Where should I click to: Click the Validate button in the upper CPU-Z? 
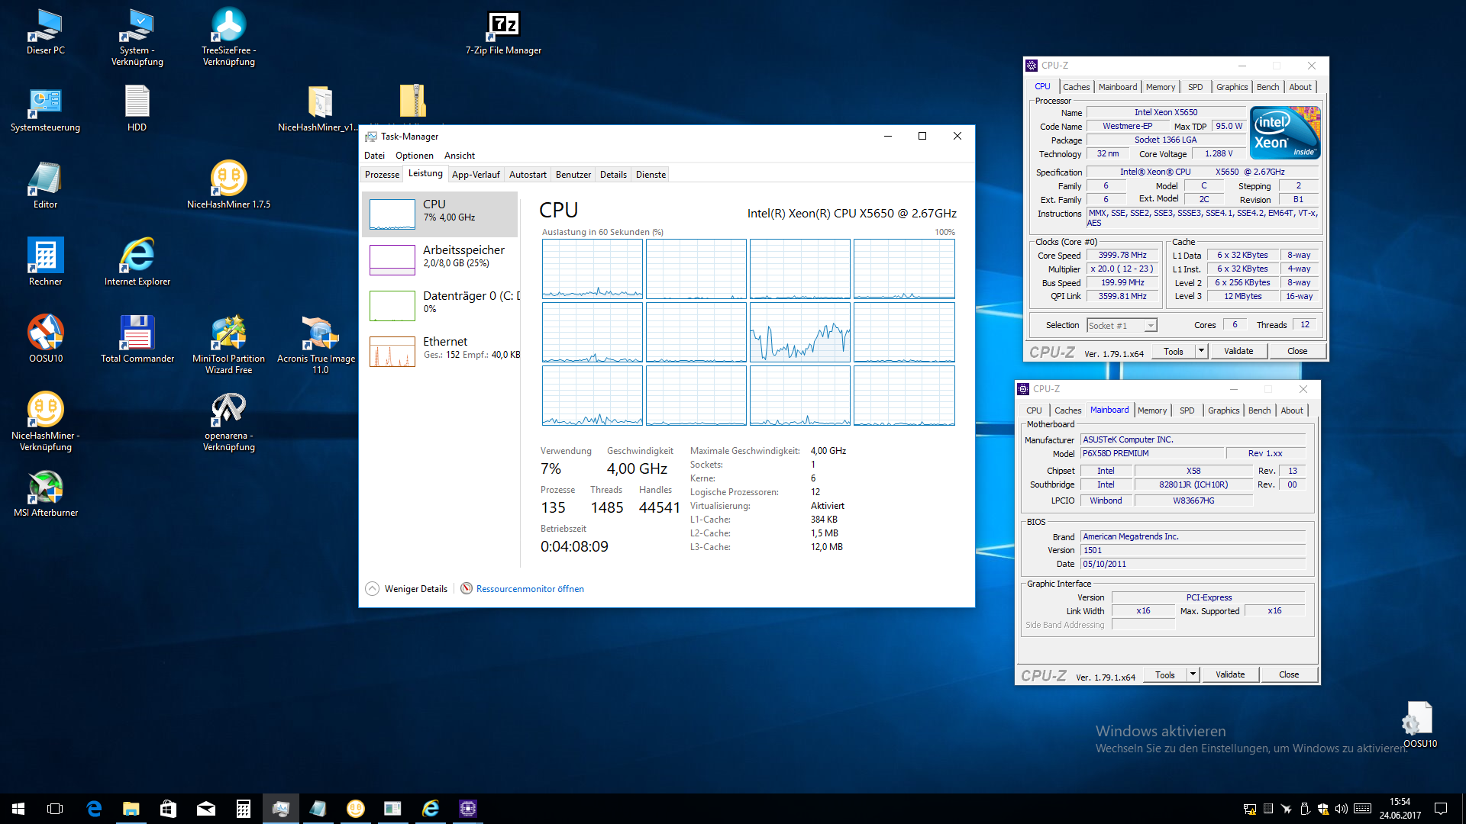pyautogui.click(x=1238, y=351)
